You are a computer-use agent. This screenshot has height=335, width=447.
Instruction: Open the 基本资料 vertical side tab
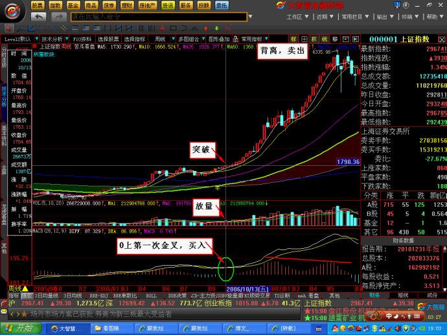(4, 135)
